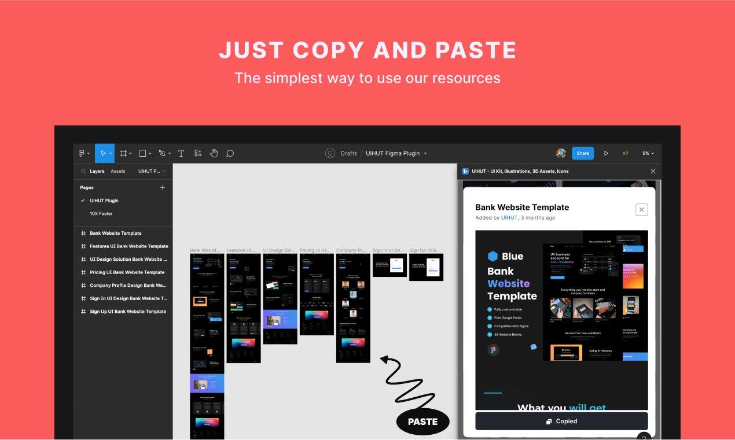Click the Blue Bank template preview image
The image size is (735, 440).
point(561,320)
